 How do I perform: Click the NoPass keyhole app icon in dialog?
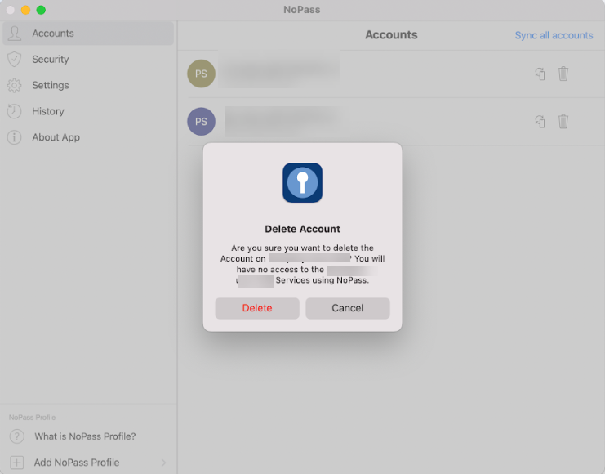302,182
